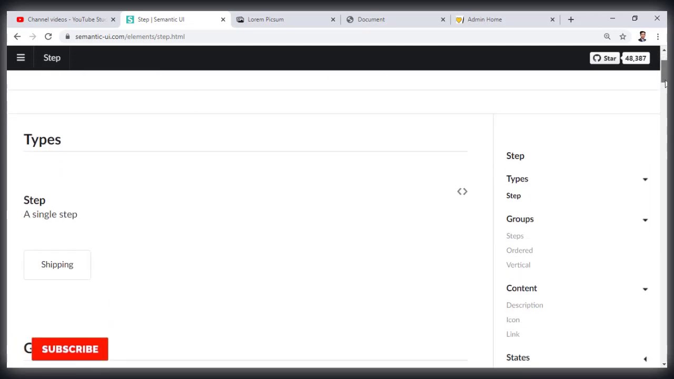The image size is (674, 379).
Task: Close the Lorem Picsum tab
Action: pyautogui.click(x=333, y=19)
